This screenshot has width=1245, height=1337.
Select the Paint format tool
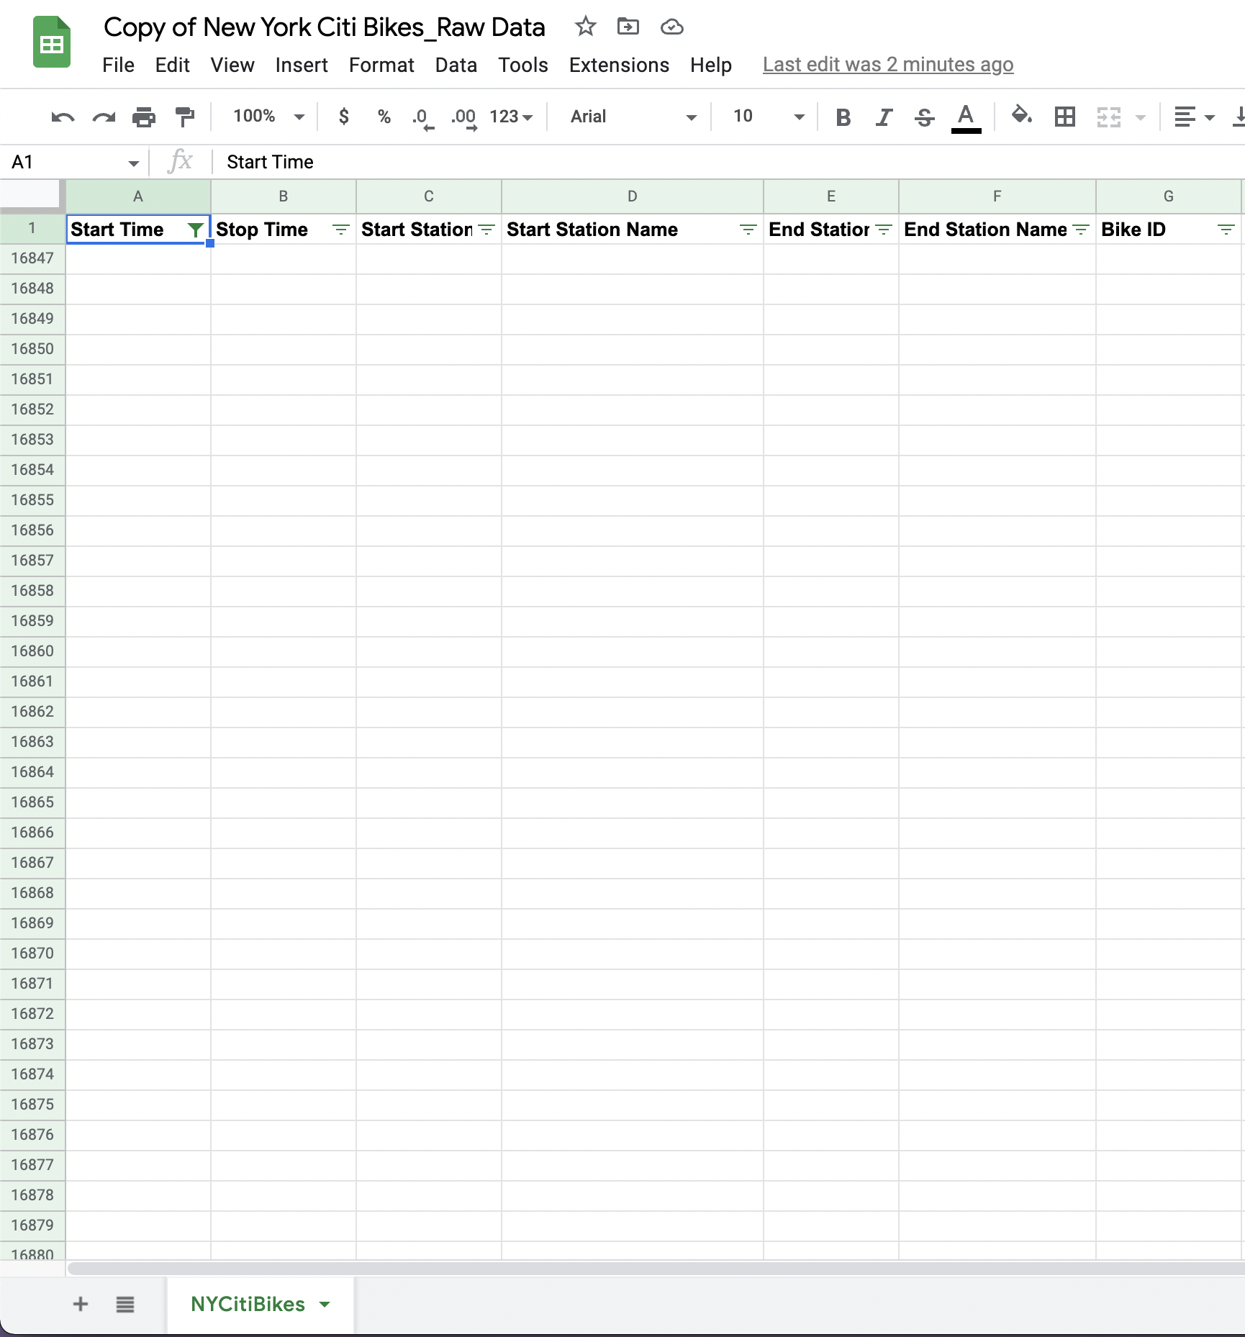(185, 117)
